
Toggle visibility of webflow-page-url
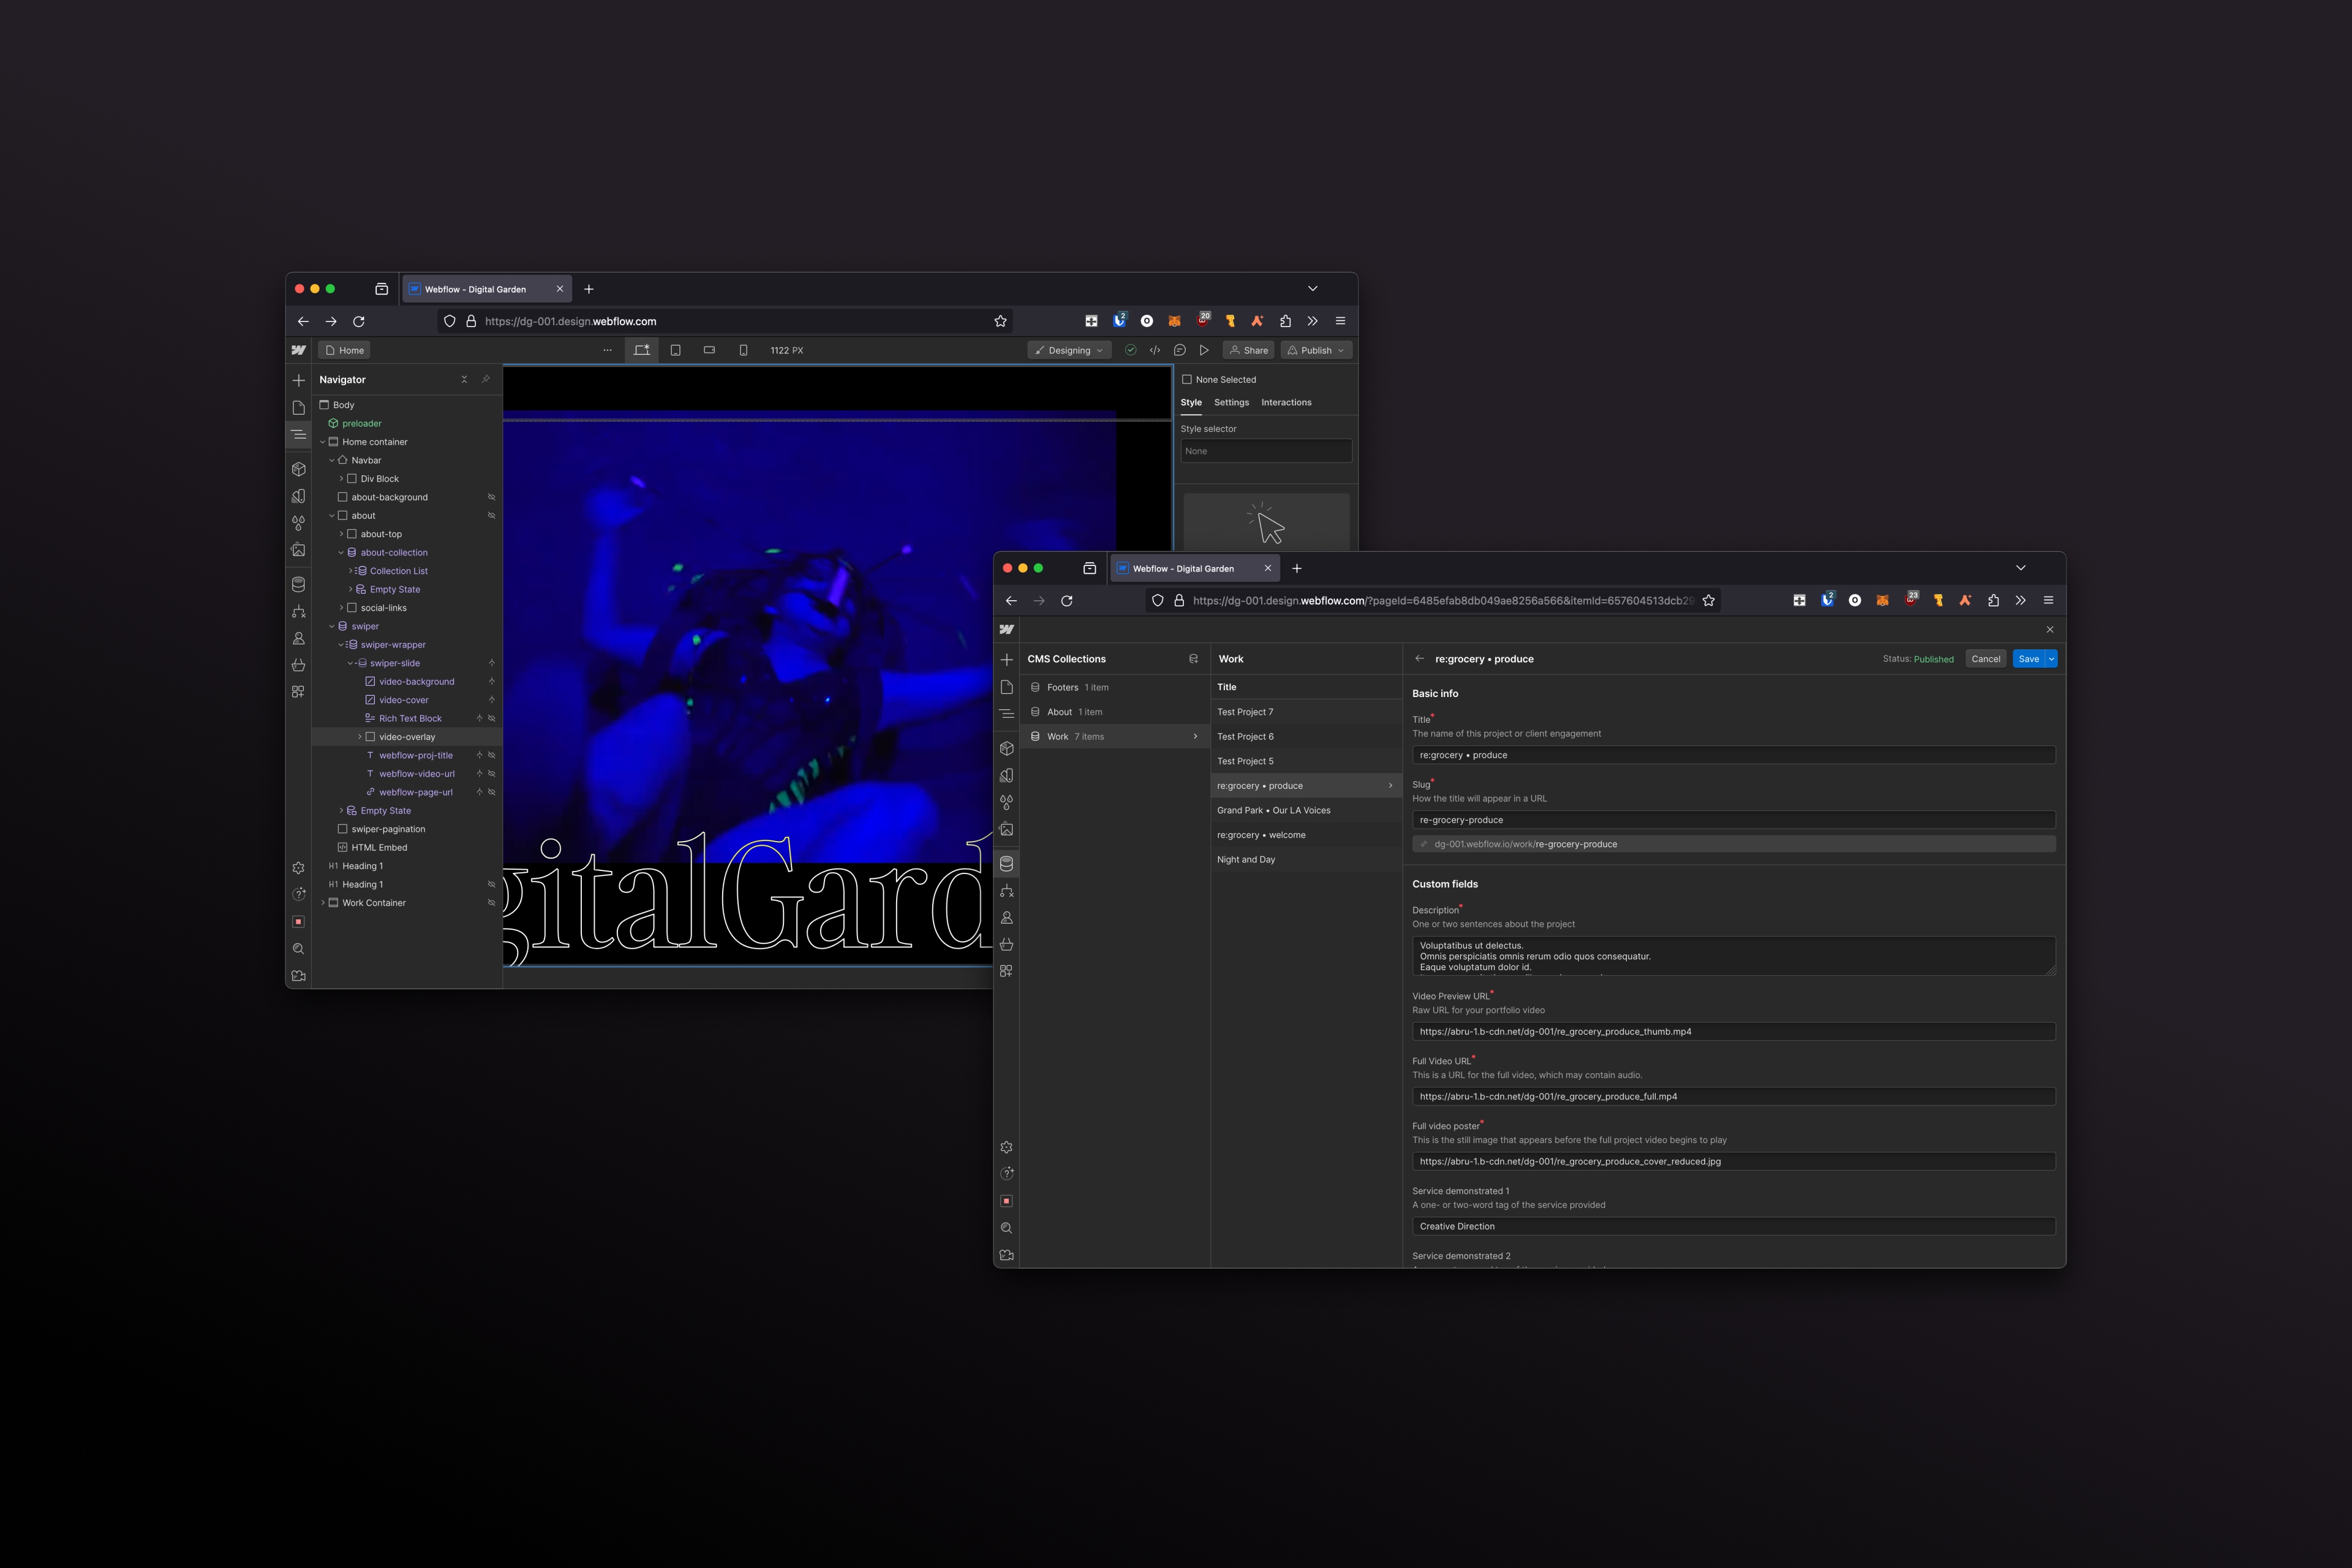[491, 793]
